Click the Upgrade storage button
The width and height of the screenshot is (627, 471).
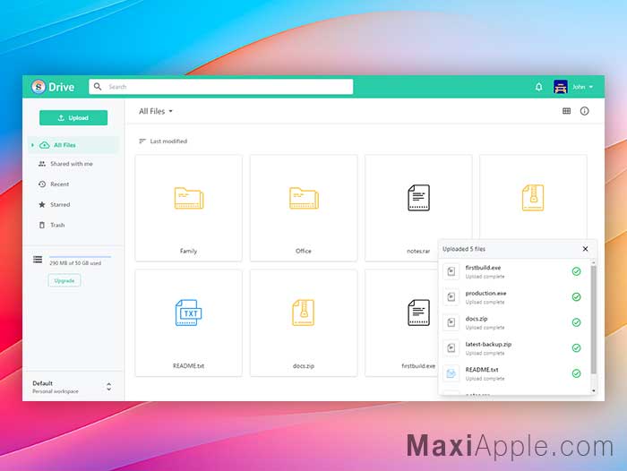64,280
